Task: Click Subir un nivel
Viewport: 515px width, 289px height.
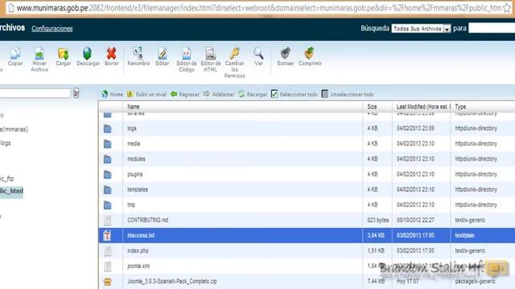Action: [x=146, y=95]
